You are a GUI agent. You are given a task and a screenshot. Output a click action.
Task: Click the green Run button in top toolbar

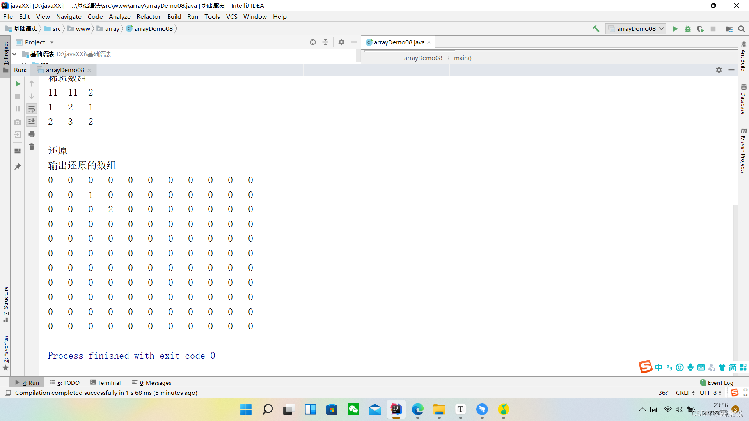point(675,29)
